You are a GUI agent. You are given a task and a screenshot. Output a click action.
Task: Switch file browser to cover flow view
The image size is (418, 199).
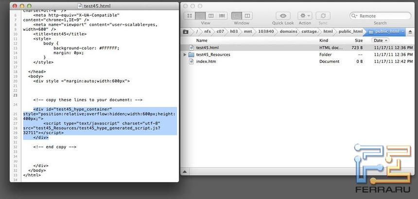coord(222,15)
